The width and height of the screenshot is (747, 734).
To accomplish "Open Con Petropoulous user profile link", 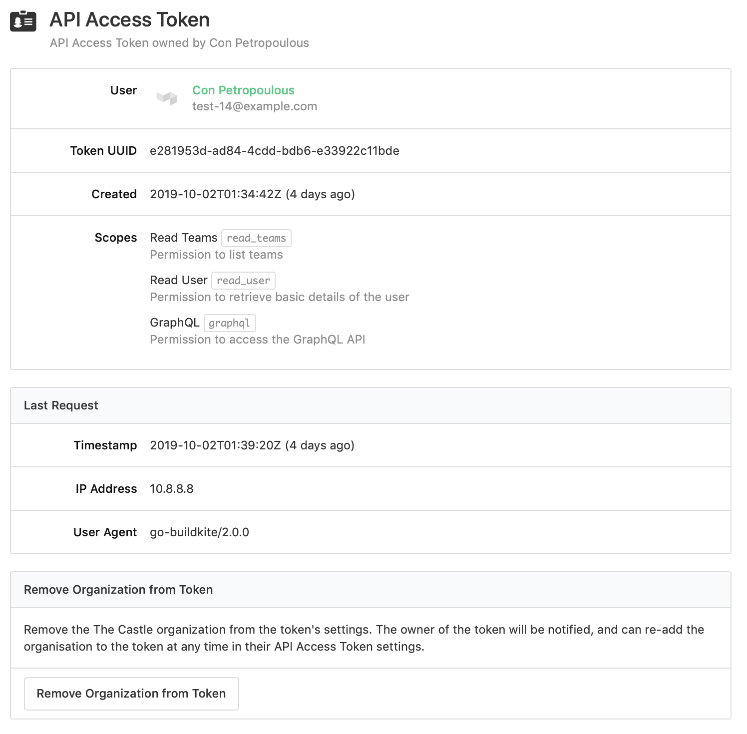I will (x=243, y=90).
